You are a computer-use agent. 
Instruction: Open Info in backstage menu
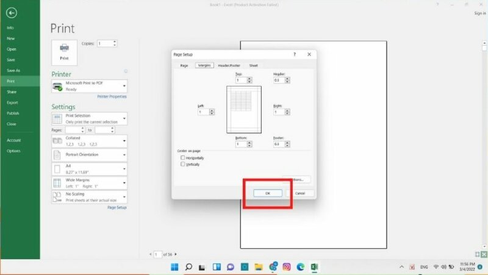(10, 27)
